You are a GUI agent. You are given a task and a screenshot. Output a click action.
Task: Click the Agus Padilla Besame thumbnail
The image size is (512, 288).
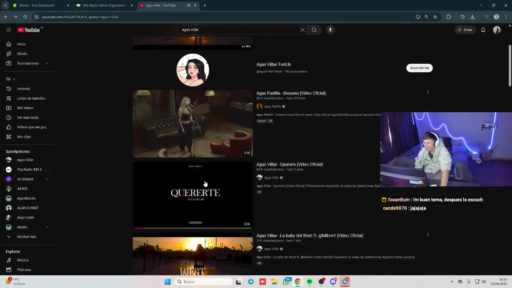(x=193, y=124)
